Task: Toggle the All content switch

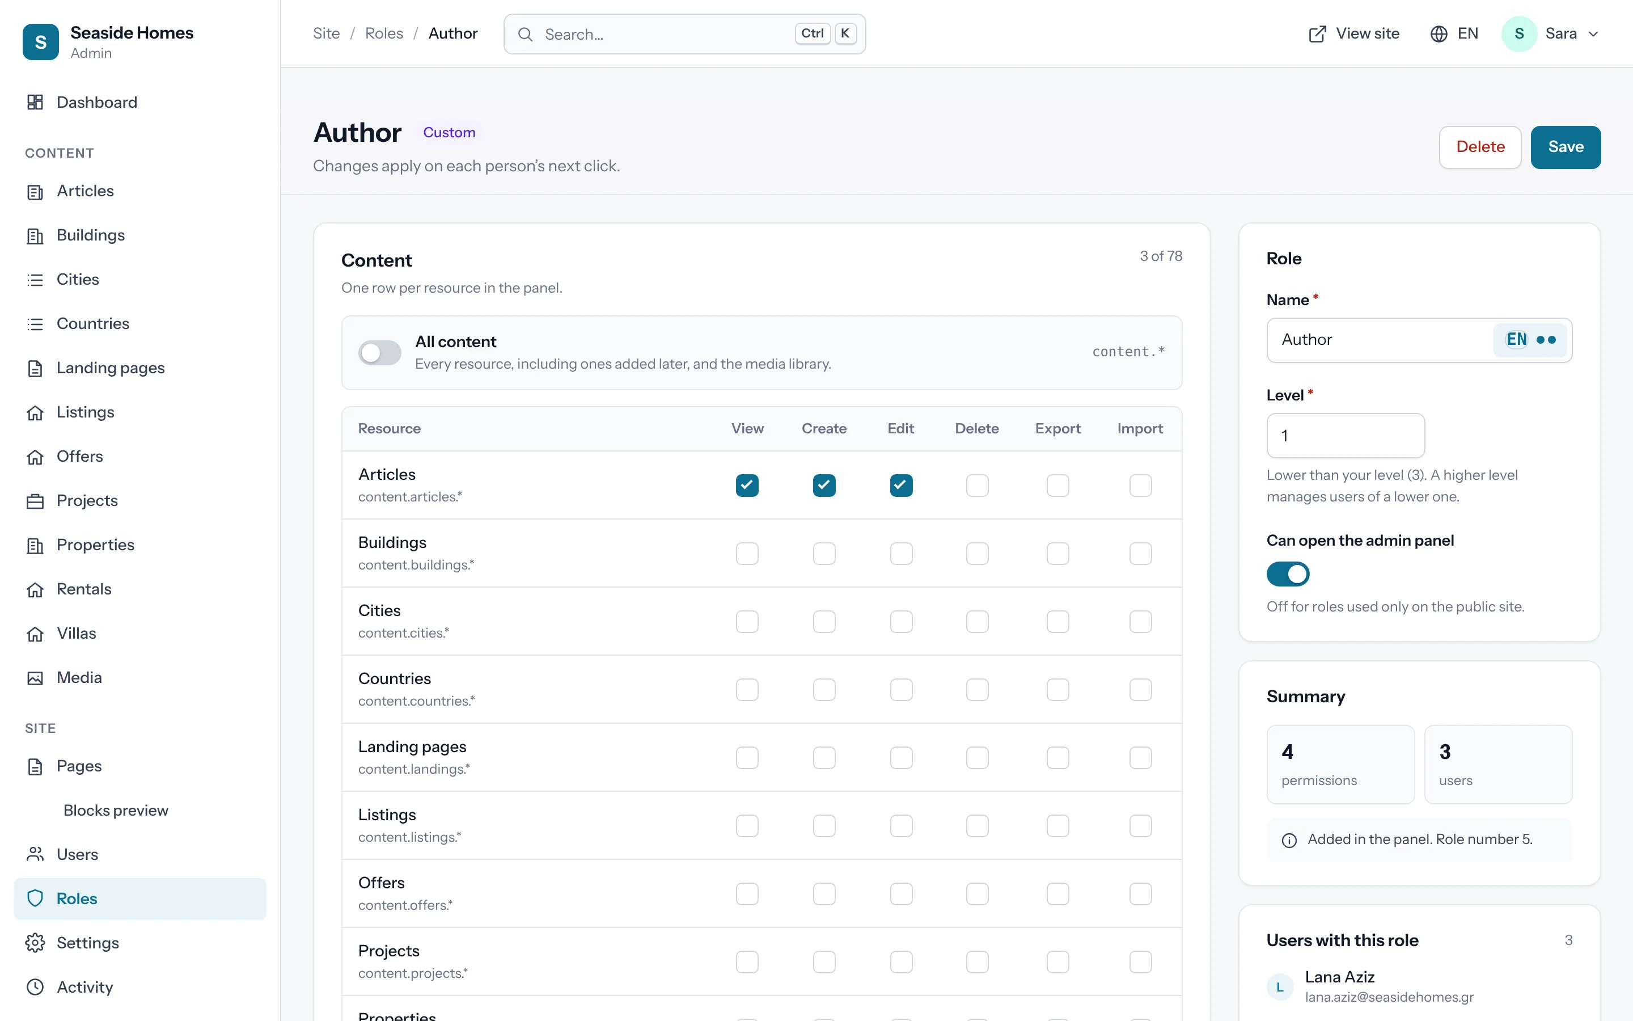Action: click(x=379, y=352)
